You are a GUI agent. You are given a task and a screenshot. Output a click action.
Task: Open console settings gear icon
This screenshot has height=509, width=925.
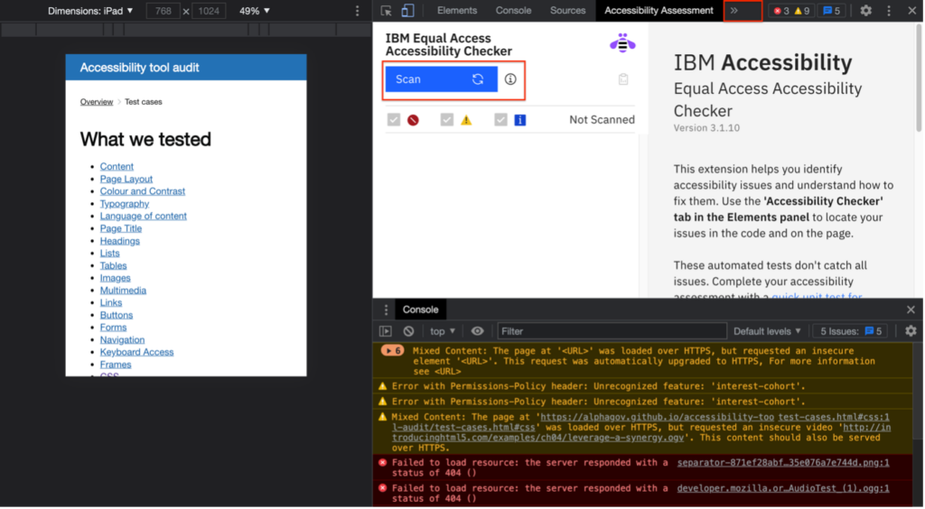911,332
